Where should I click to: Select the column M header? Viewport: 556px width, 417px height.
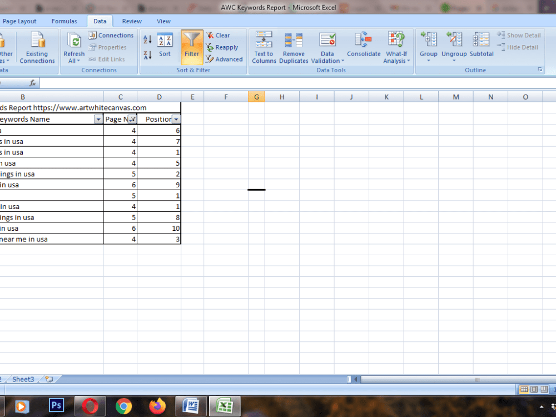456,97
